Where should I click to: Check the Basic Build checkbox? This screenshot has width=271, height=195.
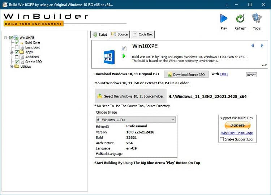click(17, 47)
